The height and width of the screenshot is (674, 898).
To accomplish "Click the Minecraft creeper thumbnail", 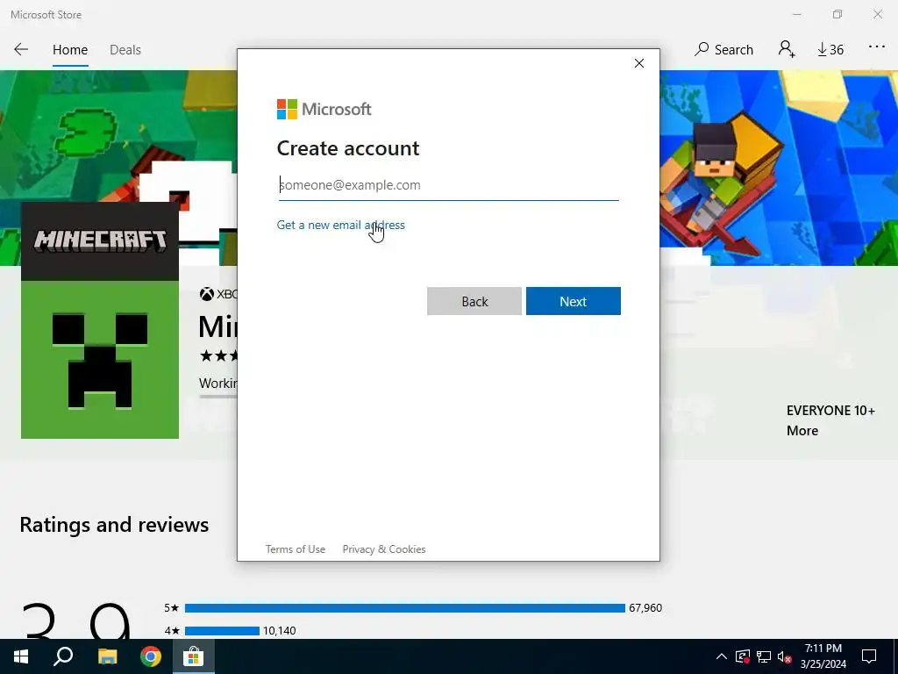I will pyautogui.click(x=100, y=320).
